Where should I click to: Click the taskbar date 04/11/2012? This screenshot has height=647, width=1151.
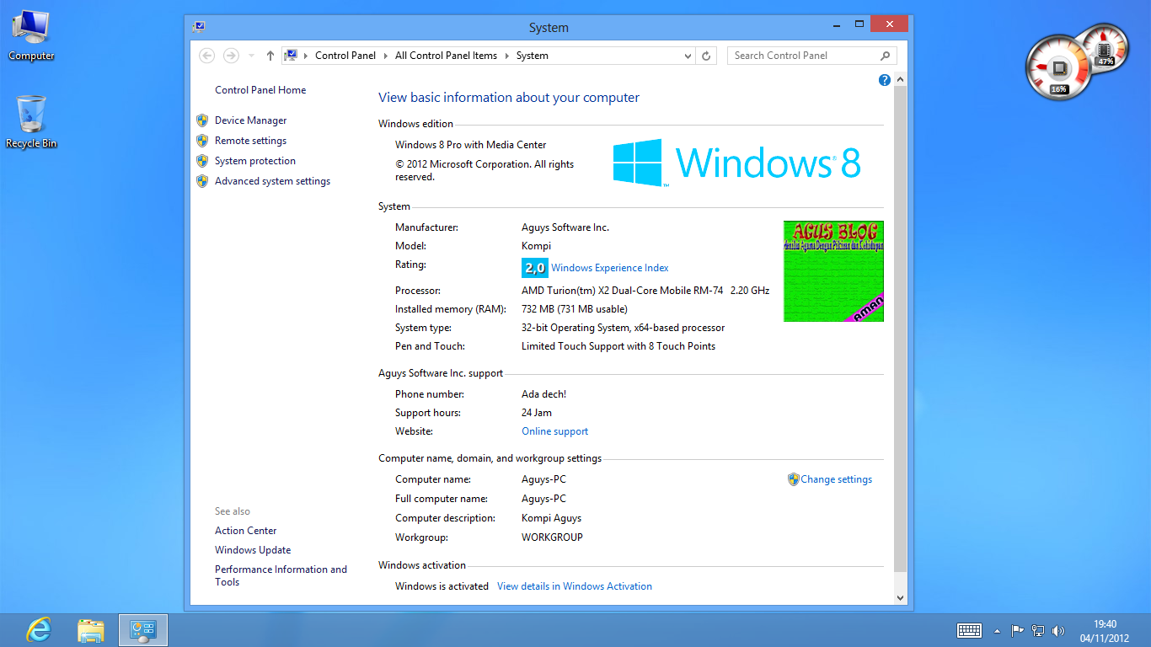tap(1105, 638)
